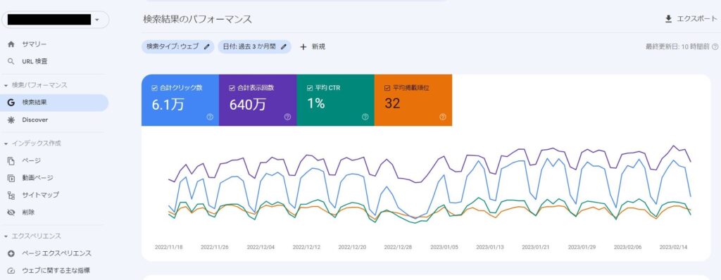The height and width of the screenshot is (280, 721).
Task: Open the property selector dropdown
Action: coord(56,20)
